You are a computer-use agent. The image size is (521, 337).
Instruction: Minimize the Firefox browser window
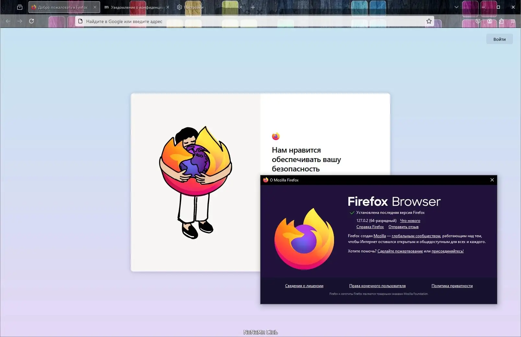click(x=483, y=7)
